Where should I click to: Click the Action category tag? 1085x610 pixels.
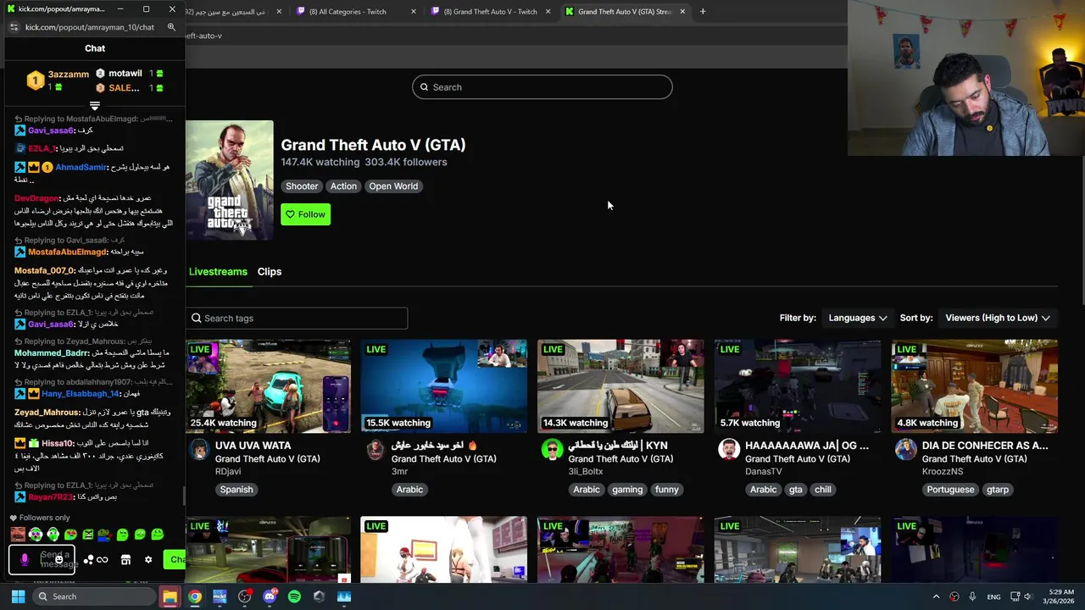(x=343, y=186)
